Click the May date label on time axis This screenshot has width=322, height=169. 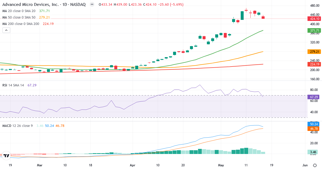[x=221, y=165]
